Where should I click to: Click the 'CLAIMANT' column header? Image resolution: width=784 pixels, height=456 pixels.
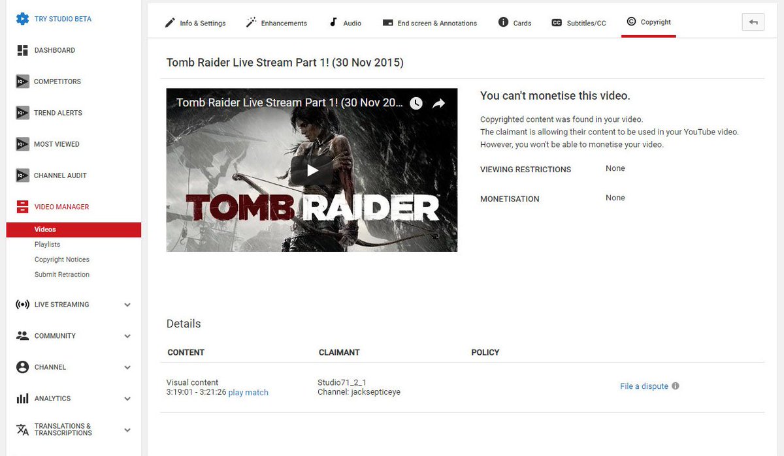tap(339, 352)
